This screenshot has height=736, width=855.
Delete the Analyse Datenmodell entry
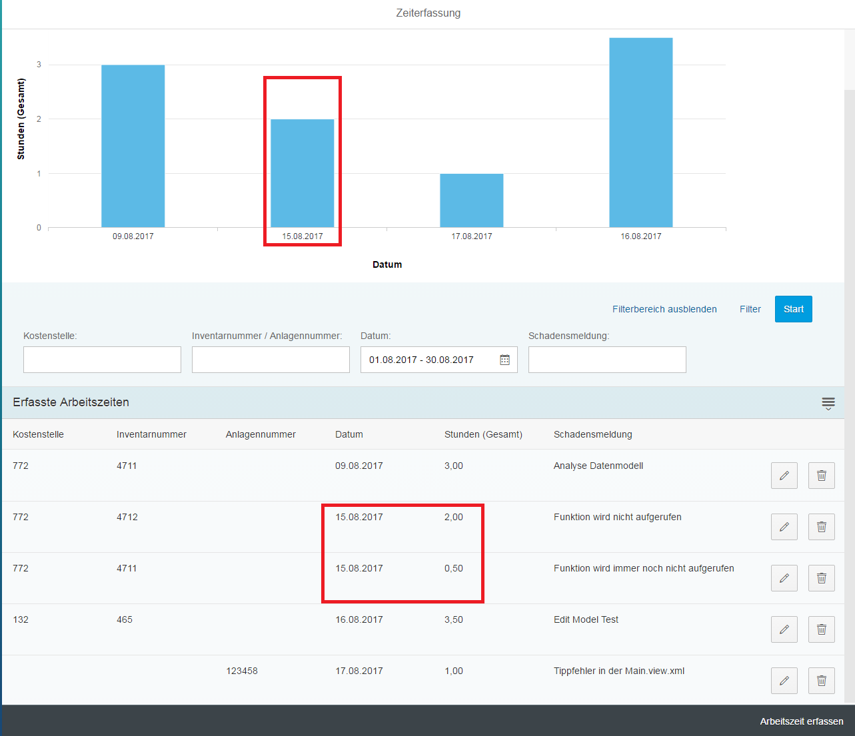[822, 476]
